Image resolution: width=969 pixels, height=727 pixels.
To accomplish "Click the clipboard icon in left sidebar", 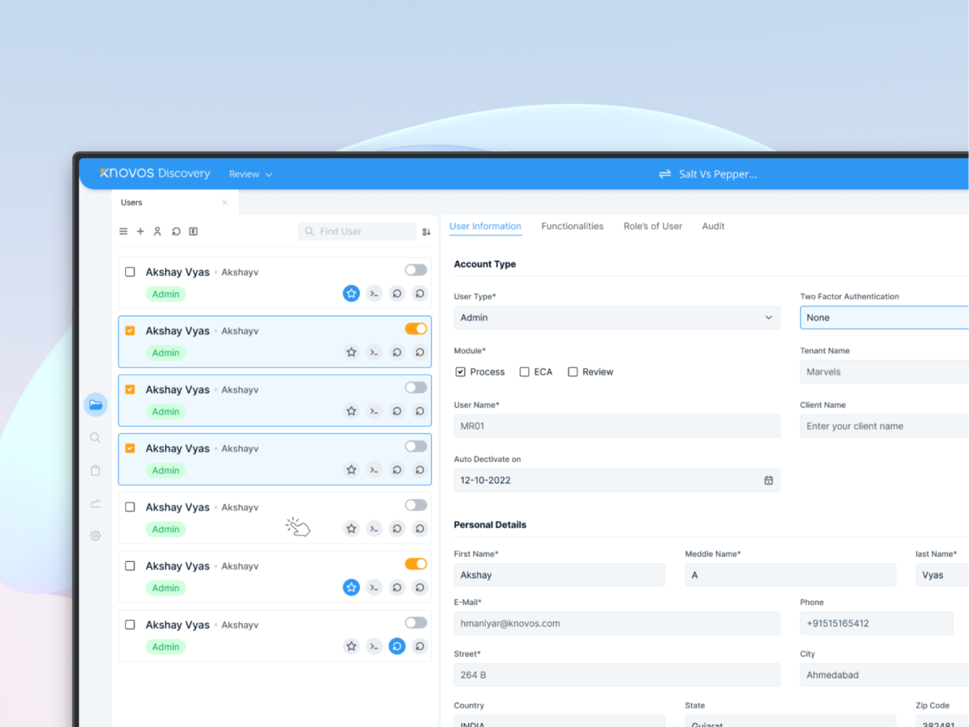I will 96,471.
